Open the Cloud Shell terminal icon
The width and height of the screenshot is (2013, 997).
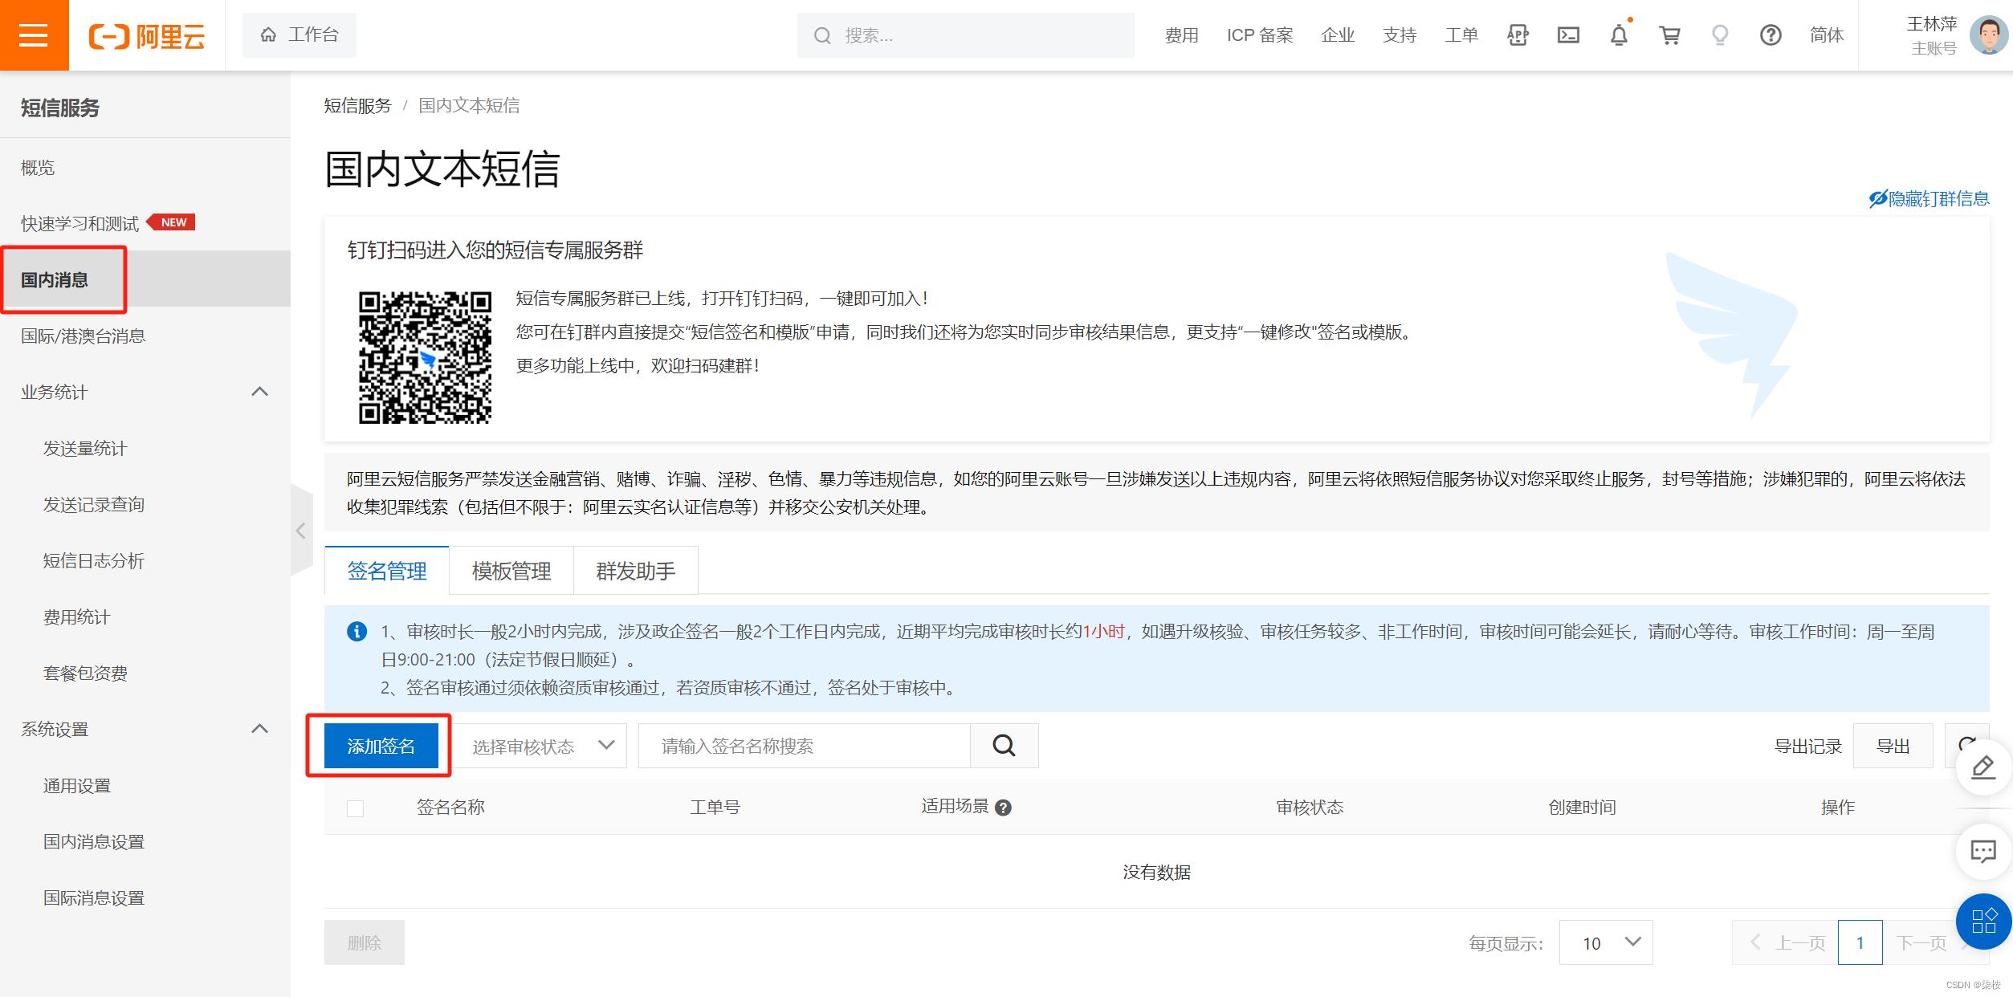point(1568,35)
